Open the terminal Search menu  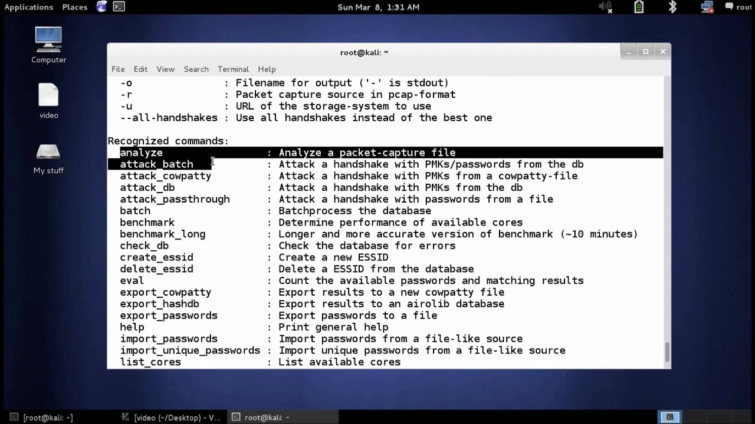click(x=196, y=69)
